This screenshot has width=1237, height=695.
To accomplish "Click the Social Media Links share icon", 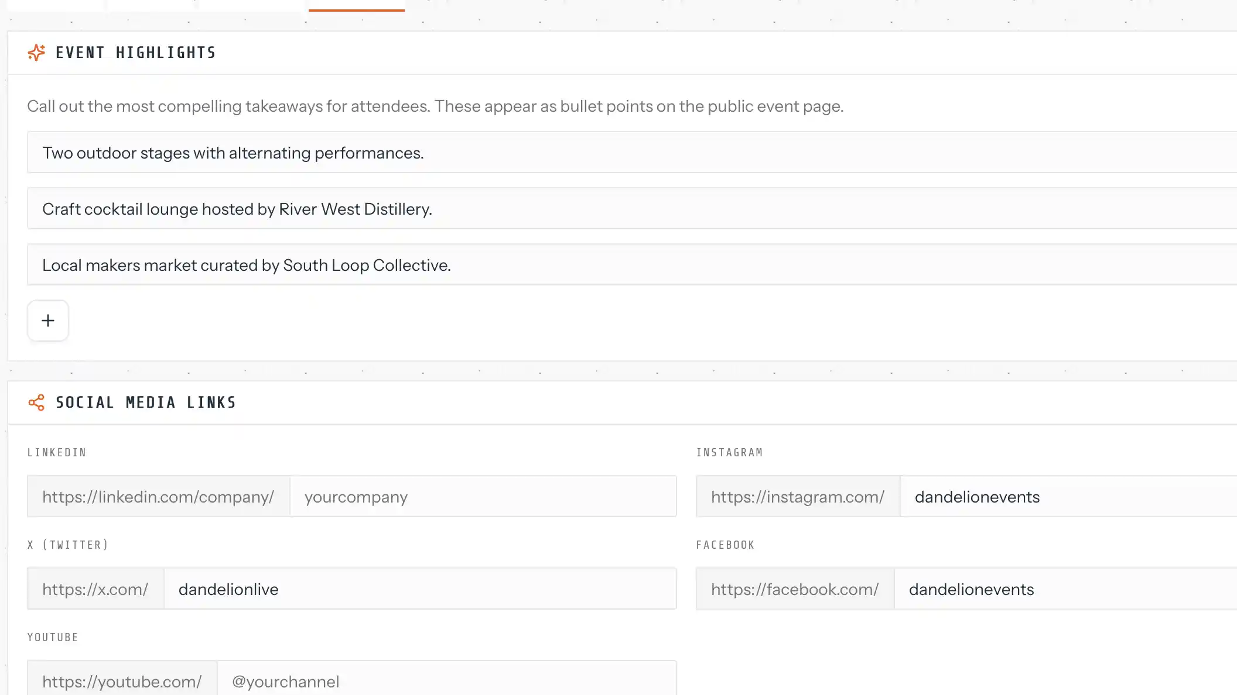I will pyautogui.click(x=36, y=402).
